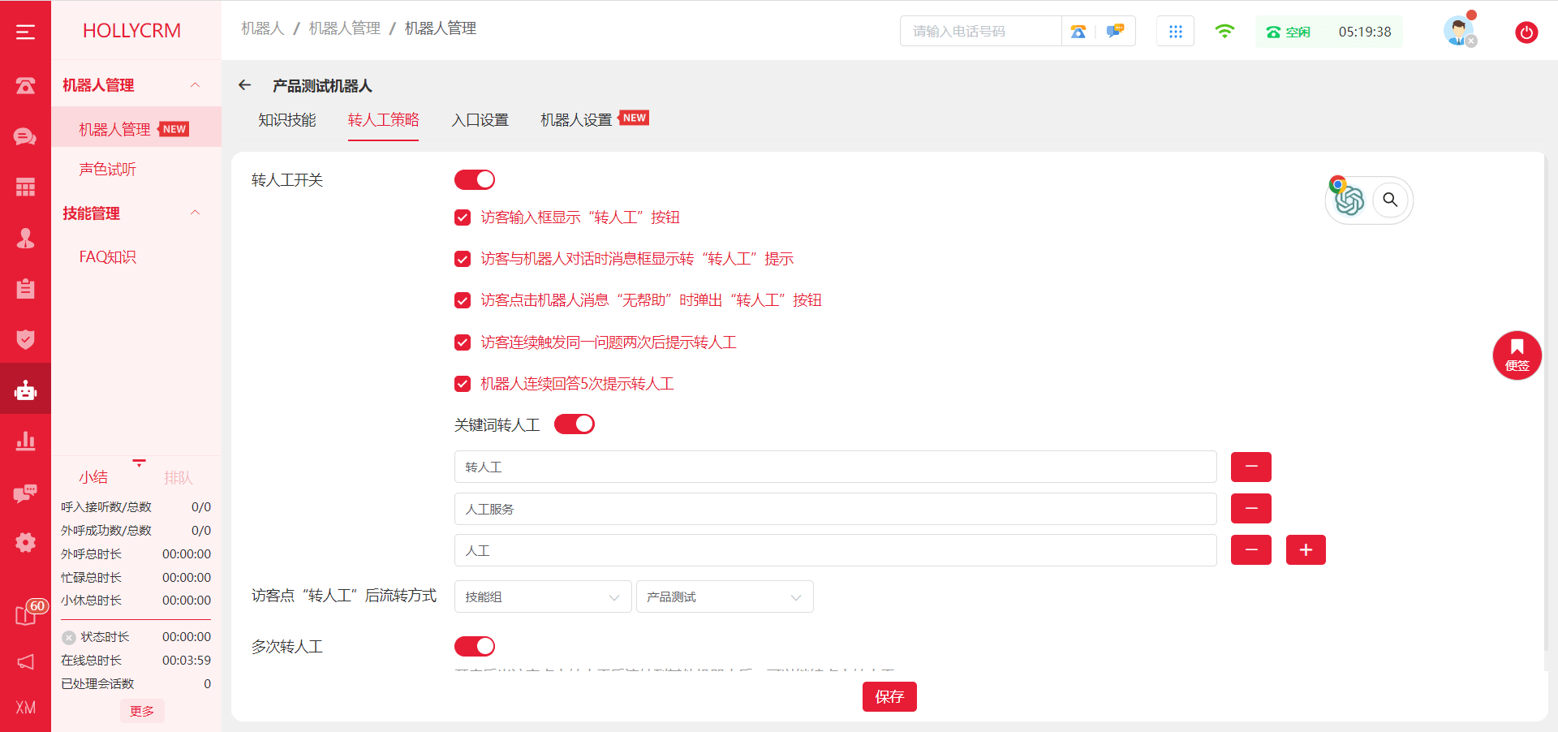Screen dimensions: 1558x732
Task: Switch to the 知识技能 tab
Action: [x=287, y=120]
